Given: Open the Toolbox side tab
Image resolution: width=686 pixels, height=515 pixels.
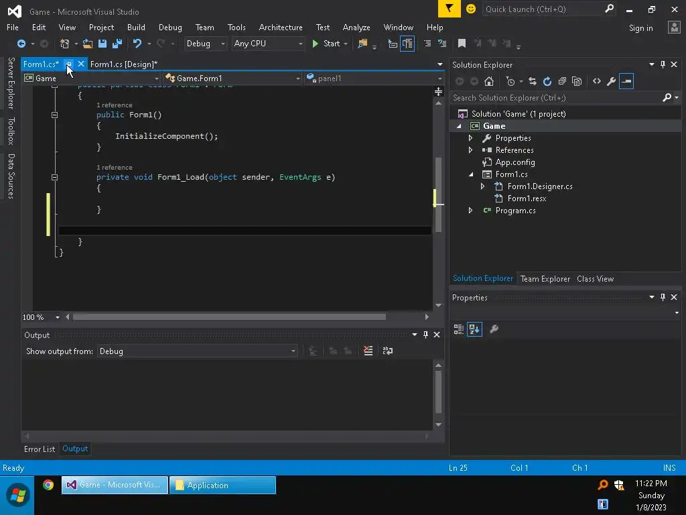Looking at the screenshot, I should point(11,131).
